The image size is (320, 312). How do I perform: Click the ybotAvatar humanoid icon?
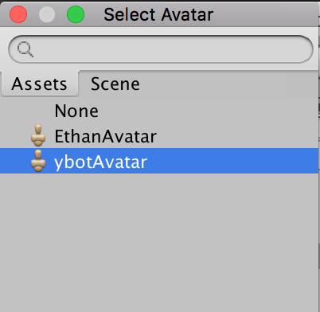(x=38, y=161)
